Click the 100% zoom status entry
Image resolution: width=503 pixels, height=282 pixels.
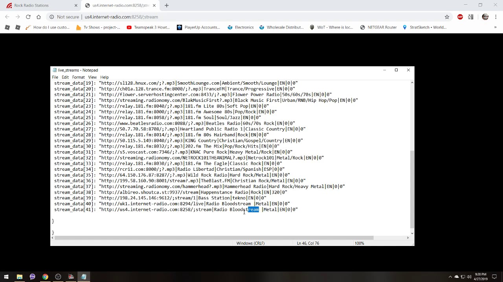[x=359, y=243]
